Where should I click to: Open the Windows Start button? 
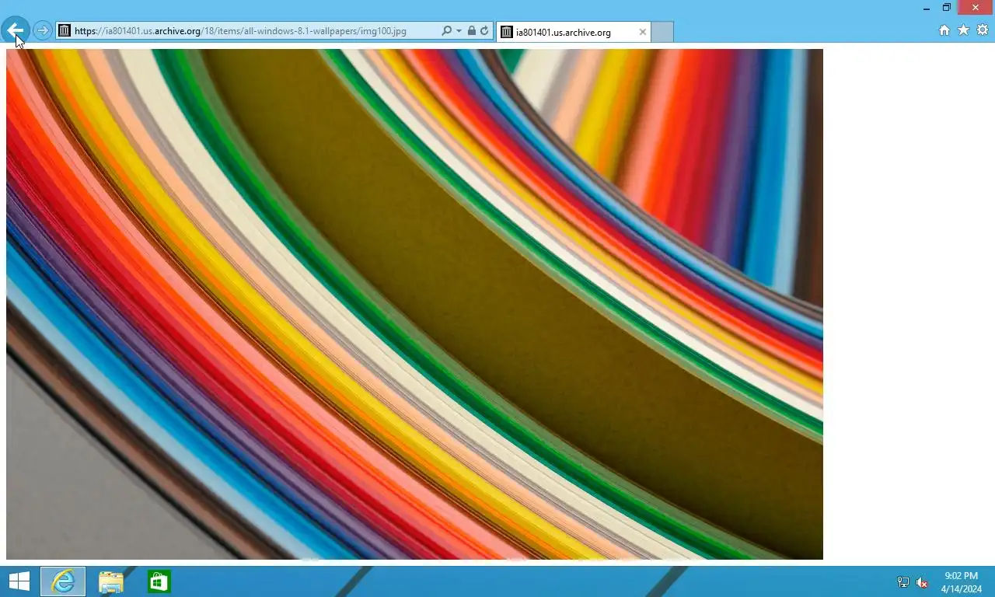[19, 581]
